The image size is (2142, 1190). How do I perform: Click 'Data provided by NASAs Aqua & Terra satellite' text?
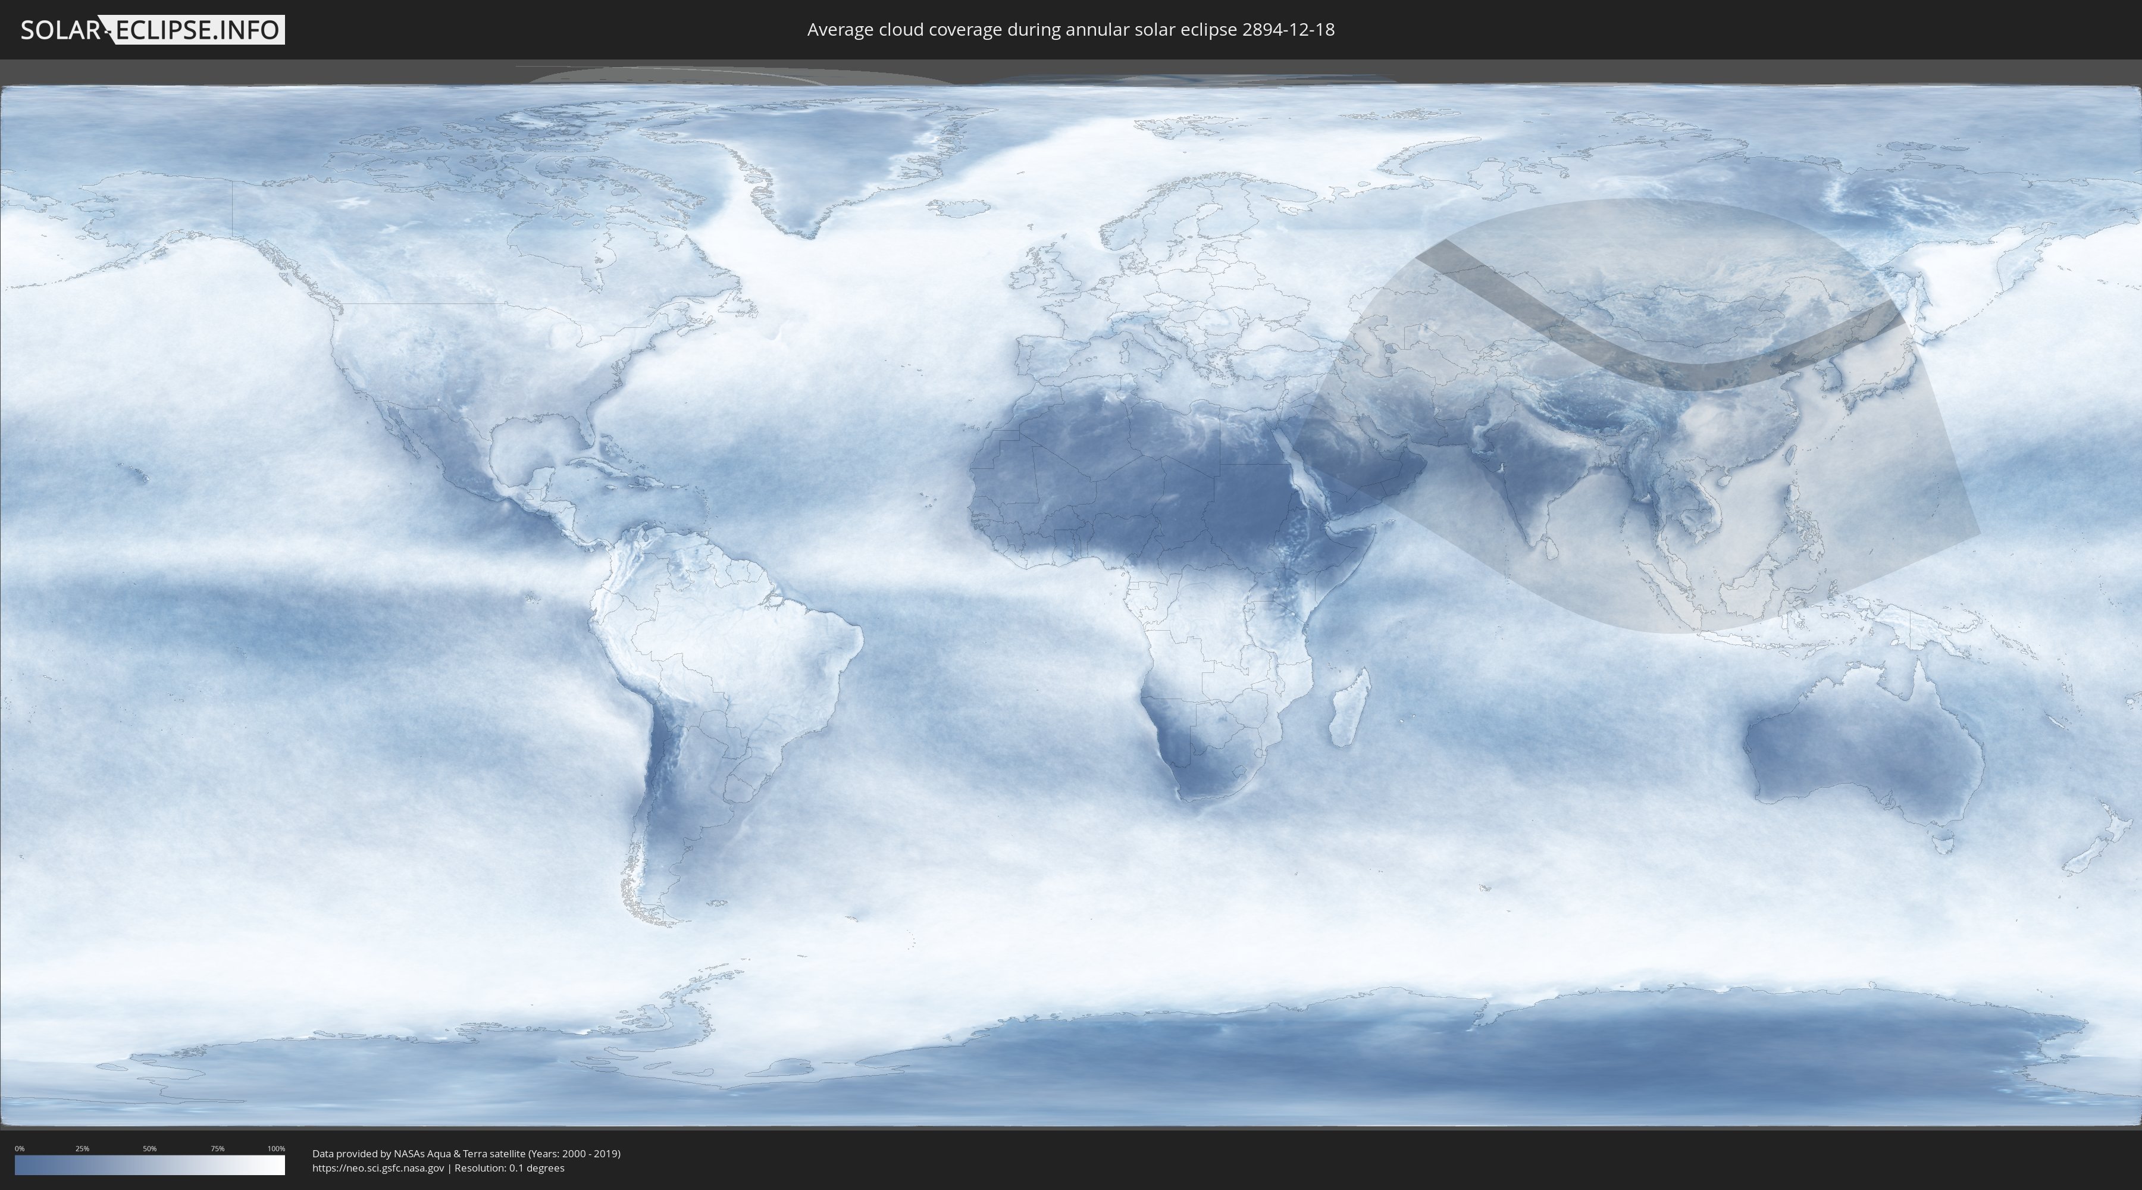[x=418, y=1154]
